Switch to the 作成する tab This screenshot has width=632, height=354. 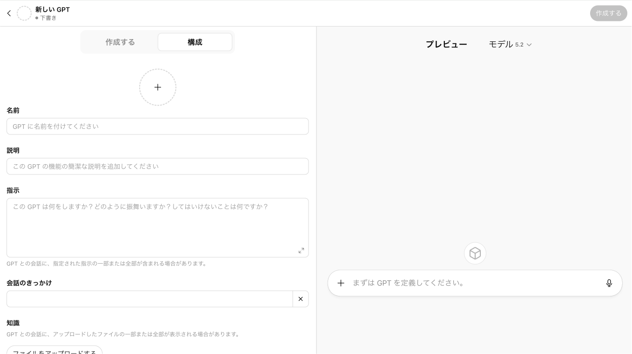pyautogui.click(x=120, y=42)
